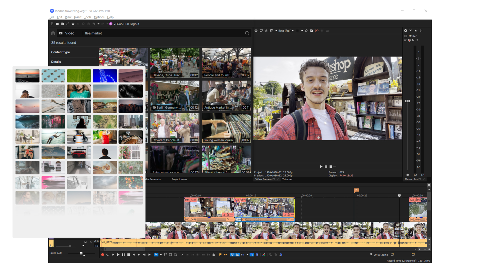
Task: Select the normal edit tool
Action: click(x=156, y=255)
